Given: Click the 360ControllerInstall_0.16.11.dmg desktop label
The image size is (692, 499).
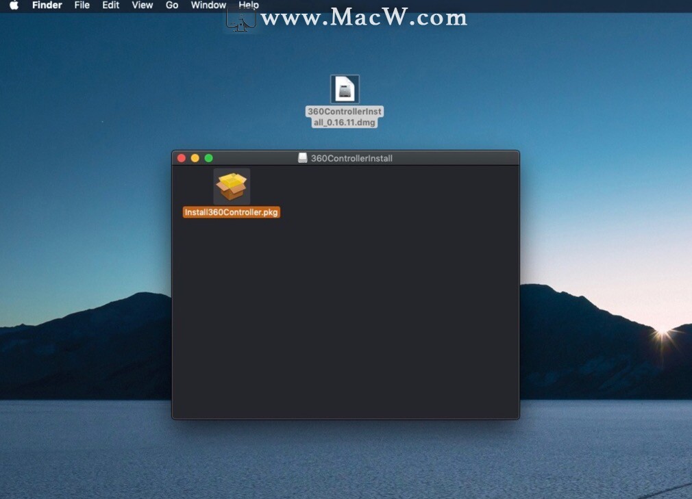Looking at the screenshot, I should 345,117.
